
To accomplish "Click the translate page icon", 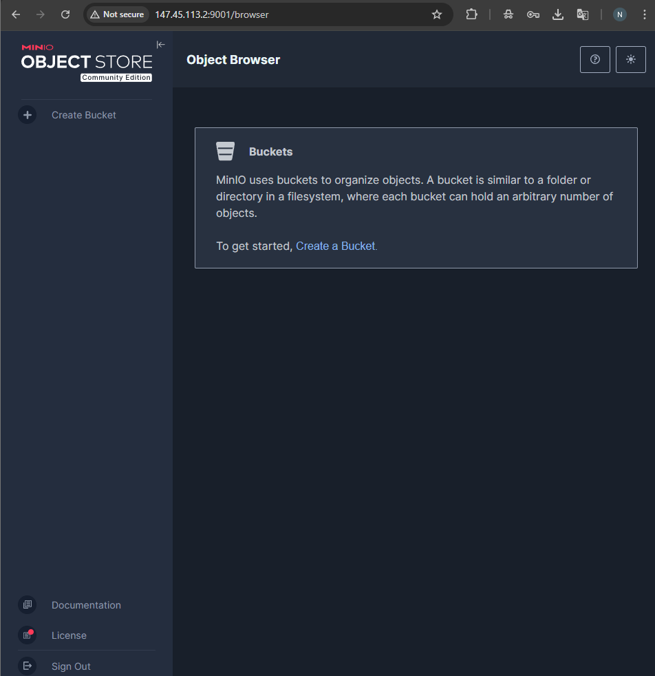I will click(583, 14).
